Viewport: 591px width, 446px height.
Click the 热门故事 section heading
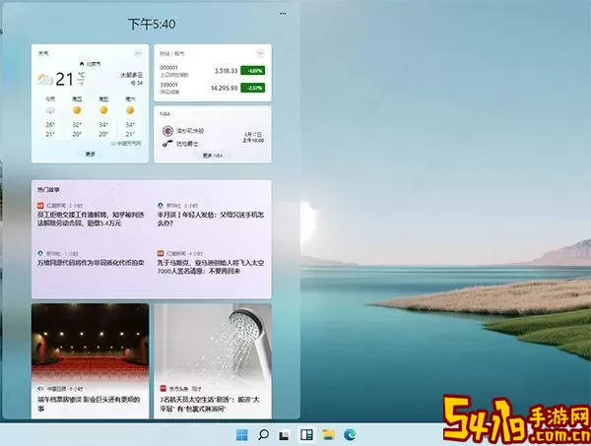48,189
